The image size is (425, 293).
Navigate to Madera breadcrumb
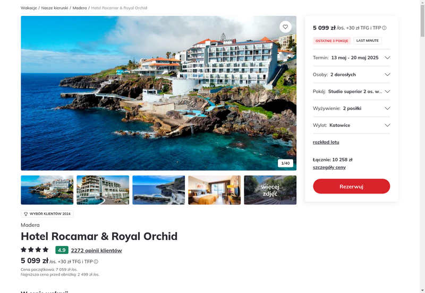click(80, 8)
